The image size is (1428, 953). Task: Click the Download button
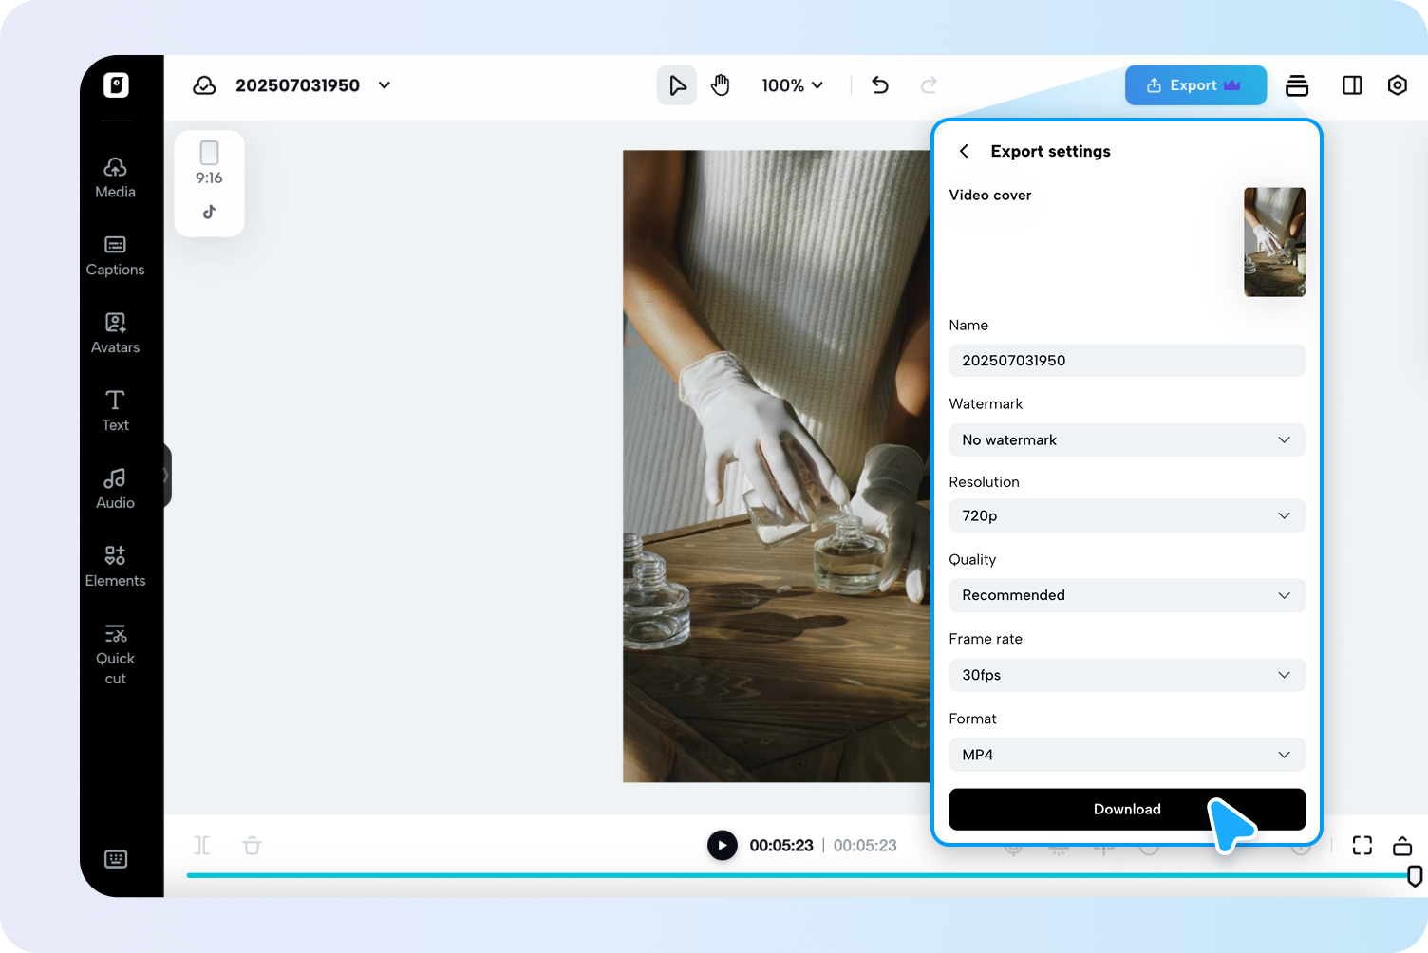(1127, 810)
